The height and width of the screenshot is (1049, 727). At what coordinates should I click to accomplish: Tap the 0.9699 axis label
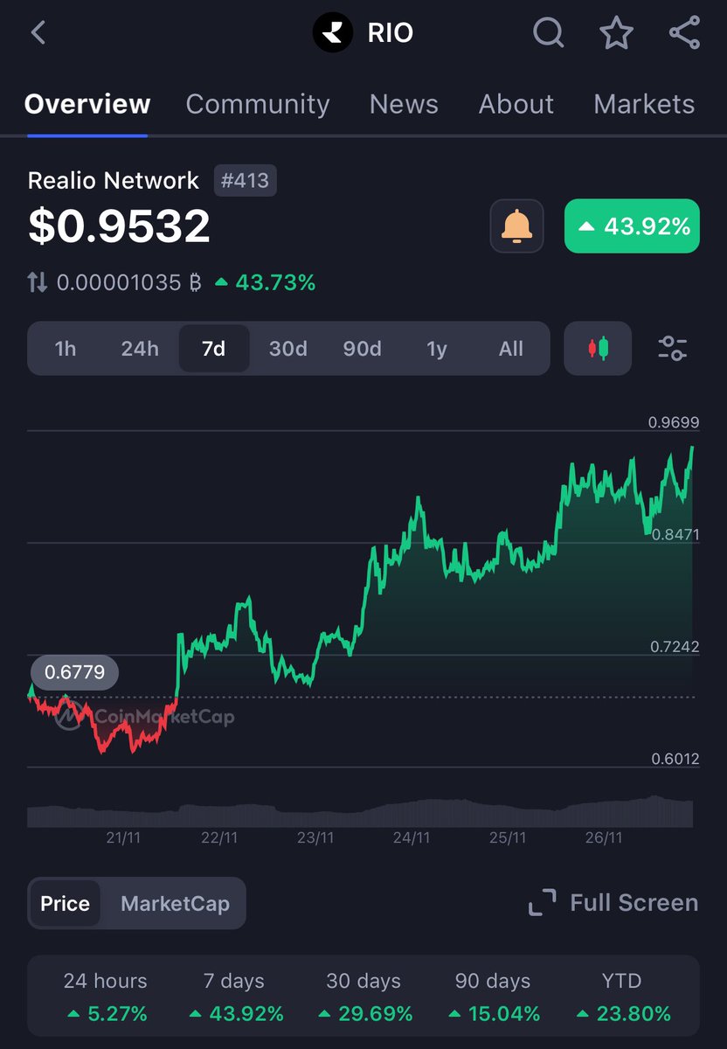pyautogui.click(x=674, y=423)
